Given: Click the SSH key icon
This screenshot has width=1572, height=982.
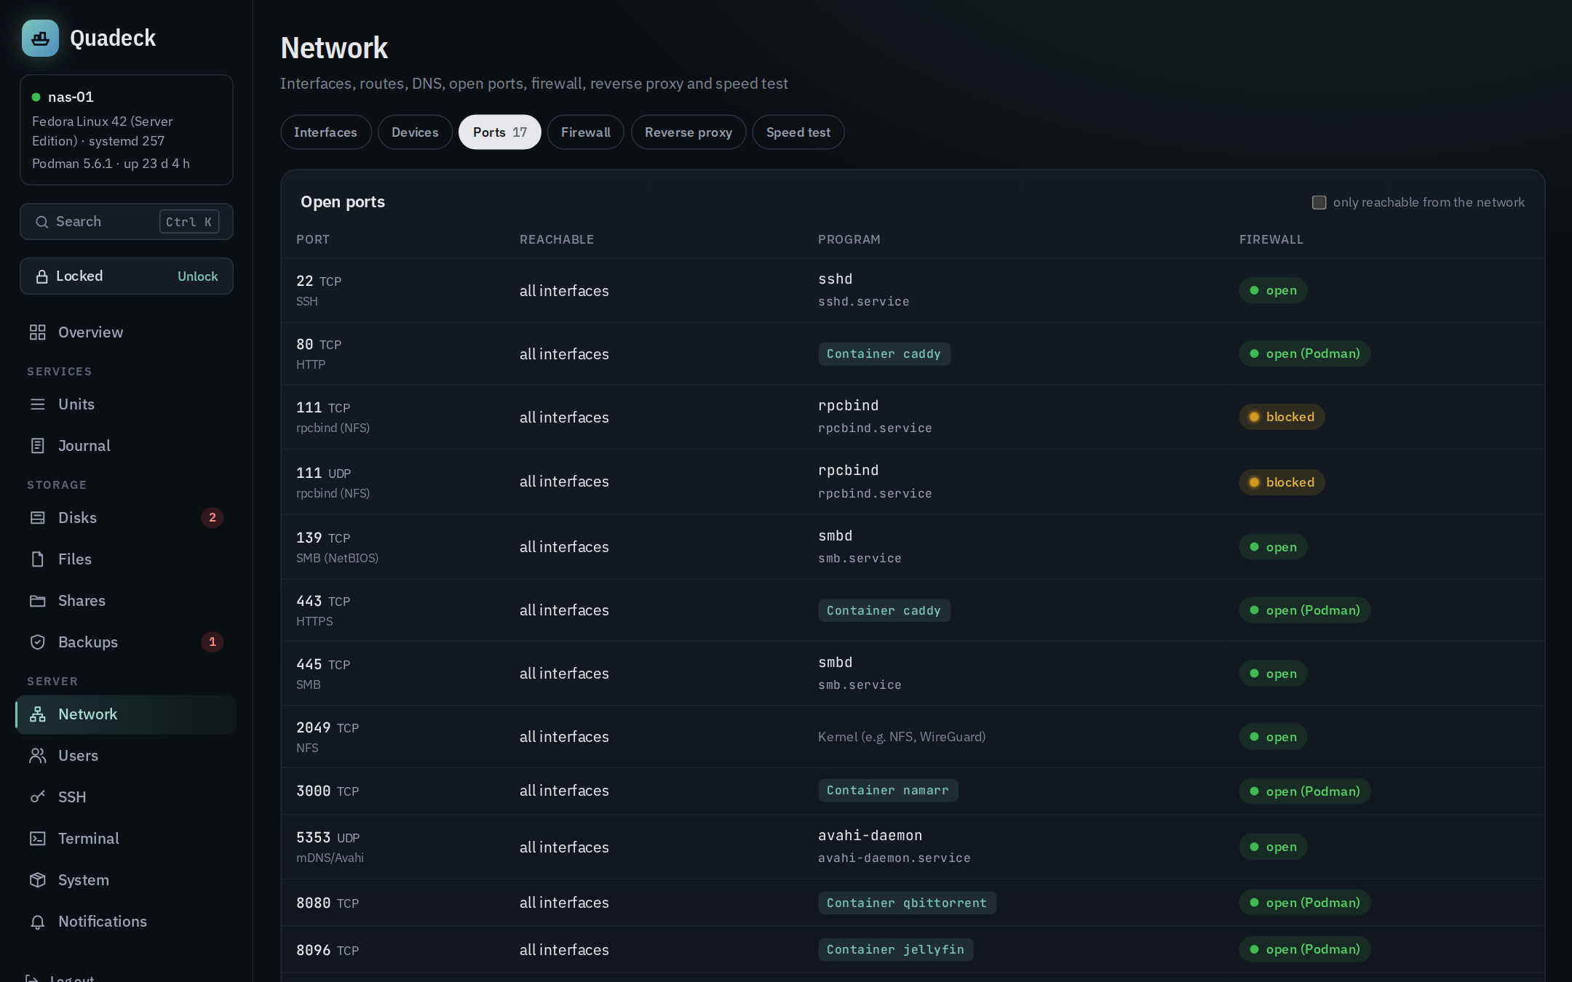Looking at the screenshot, I should (38, 797).
